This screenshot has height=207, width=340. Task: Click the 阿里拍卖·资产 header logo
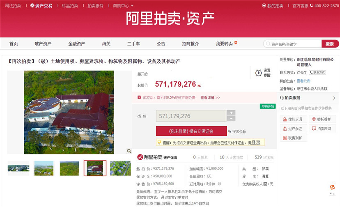click(170, 18)
